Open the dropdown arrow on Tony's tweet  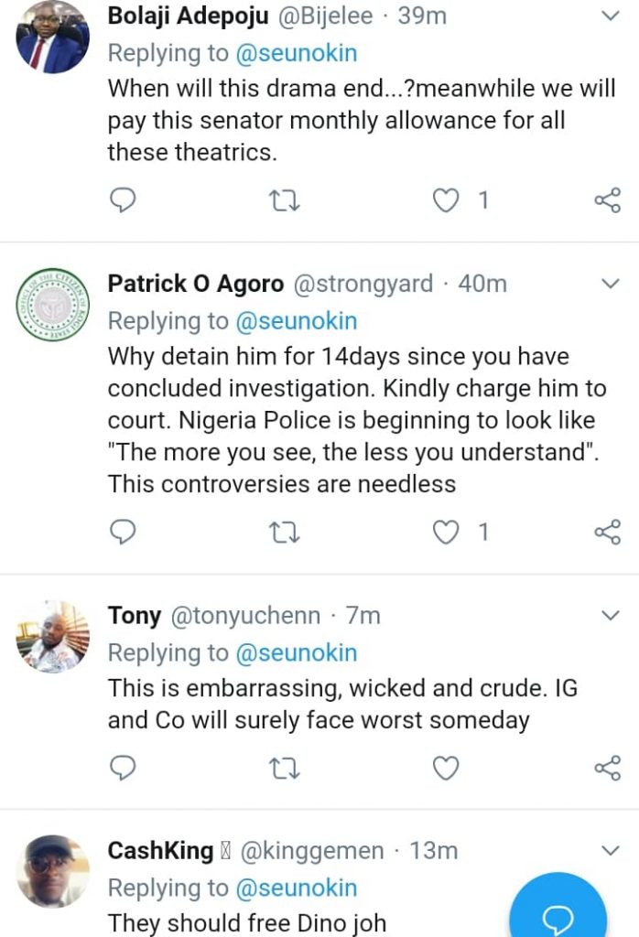[x=610, y=615]
